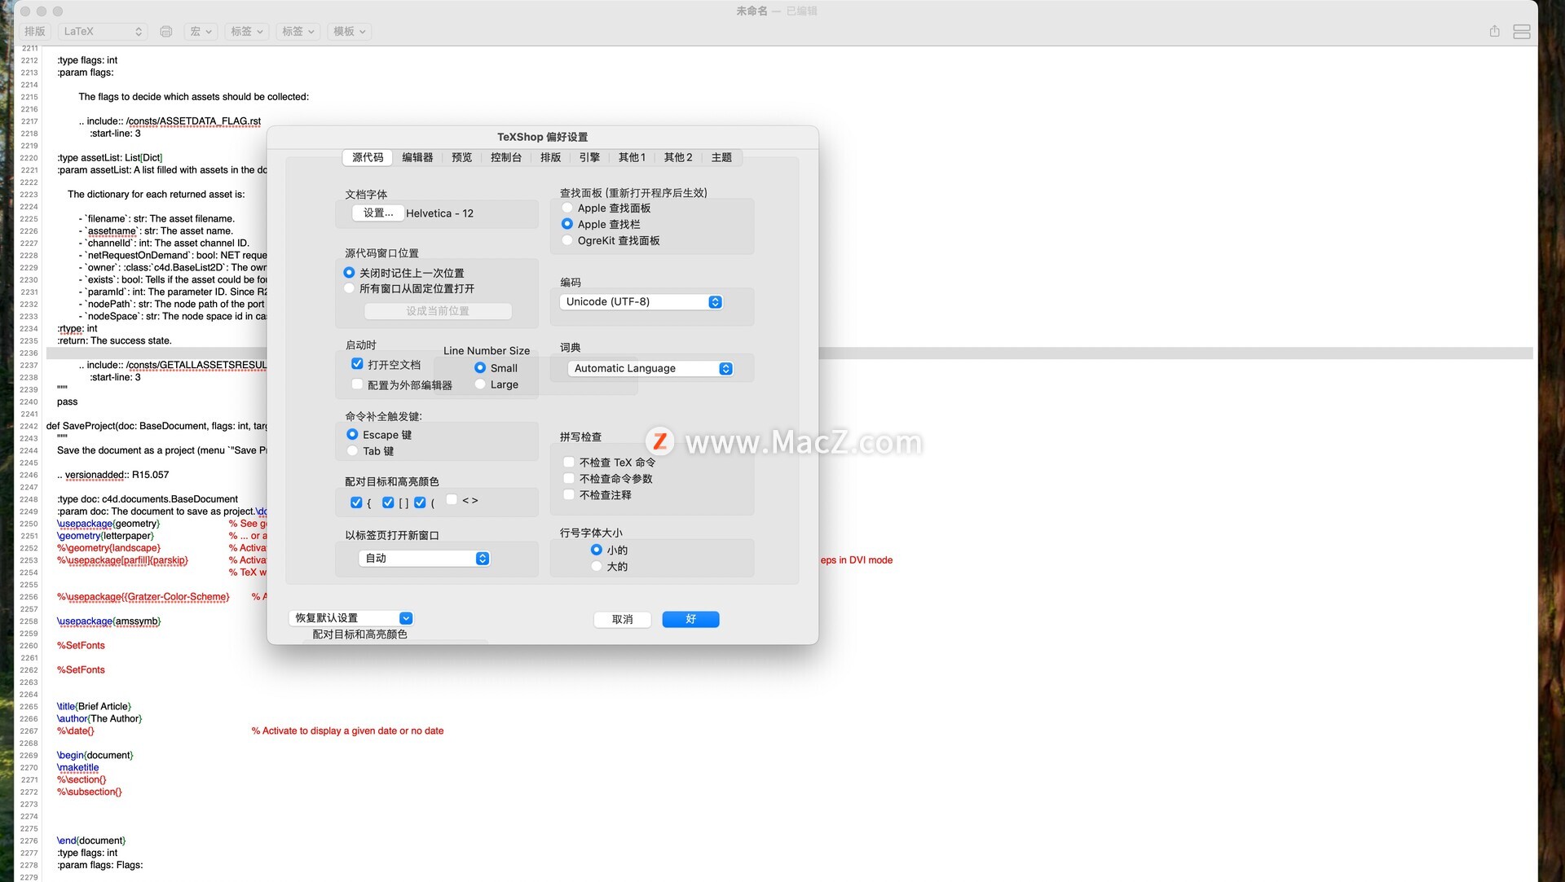The image size is (1565, 882).
Task: Select Apple 查找面板 radio option
Action: pyautogui.click(x=567, y=208)
